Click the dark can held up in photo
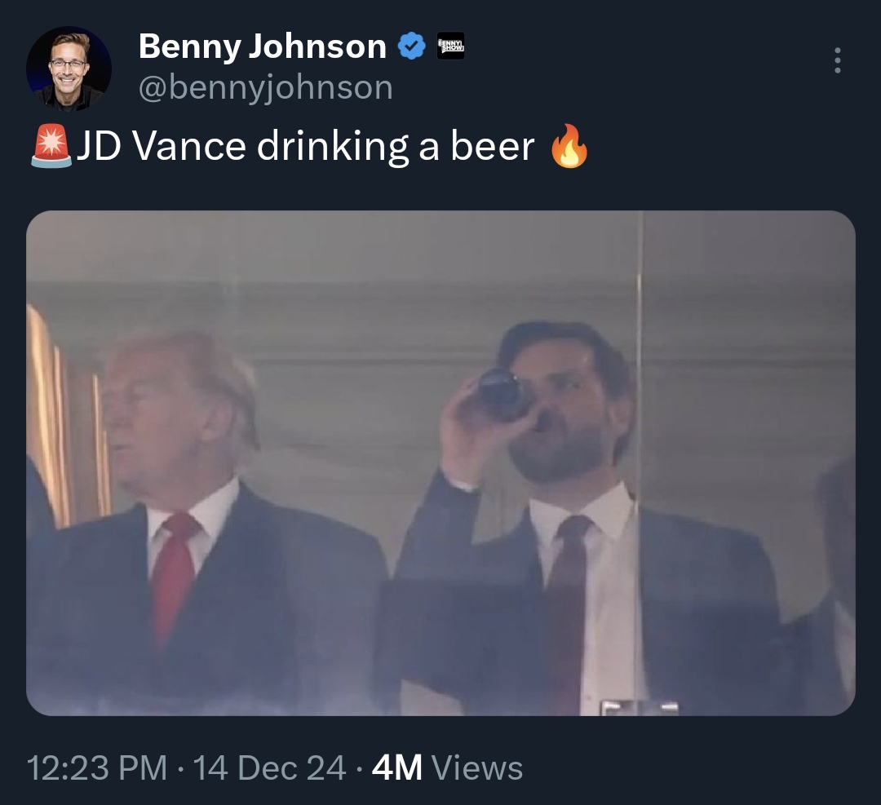This screenshot has height=805, width=881. (x=501, y=393)
